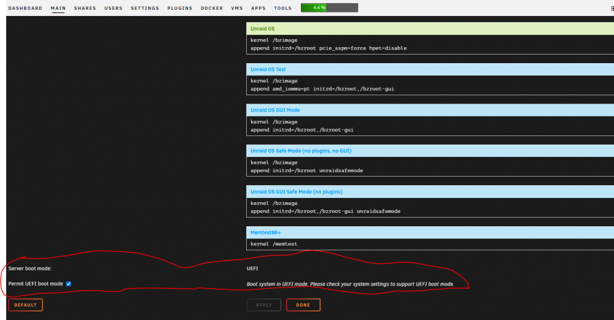The height and width of the screenshot is (320, 614).
Task: Select the Memtest86+ entry header
Action: pos(430,232)
